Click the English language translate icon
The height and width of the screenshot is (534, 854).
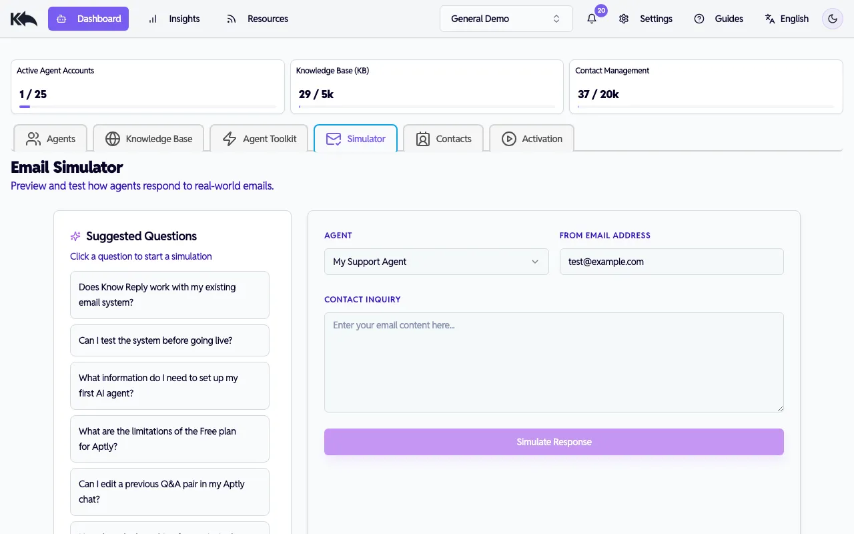pyautogui.click(x=770, y=19)
